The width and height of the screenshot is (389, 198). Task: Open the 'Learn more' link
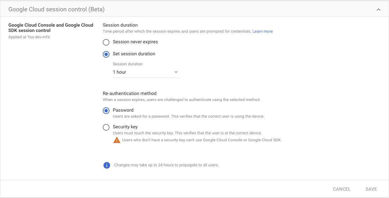pyautogui.click(x=262, y=31)
